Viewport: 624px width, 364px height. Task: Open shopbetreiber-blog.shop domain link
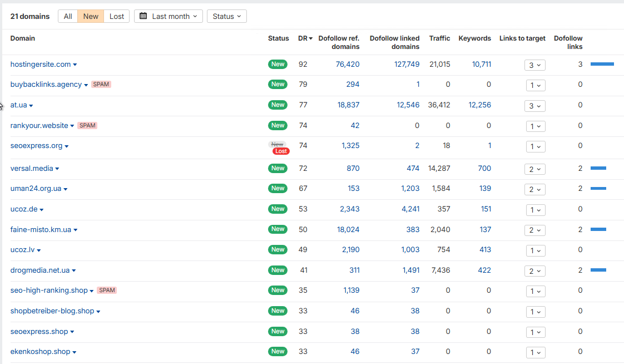click(x=52, y=311)
